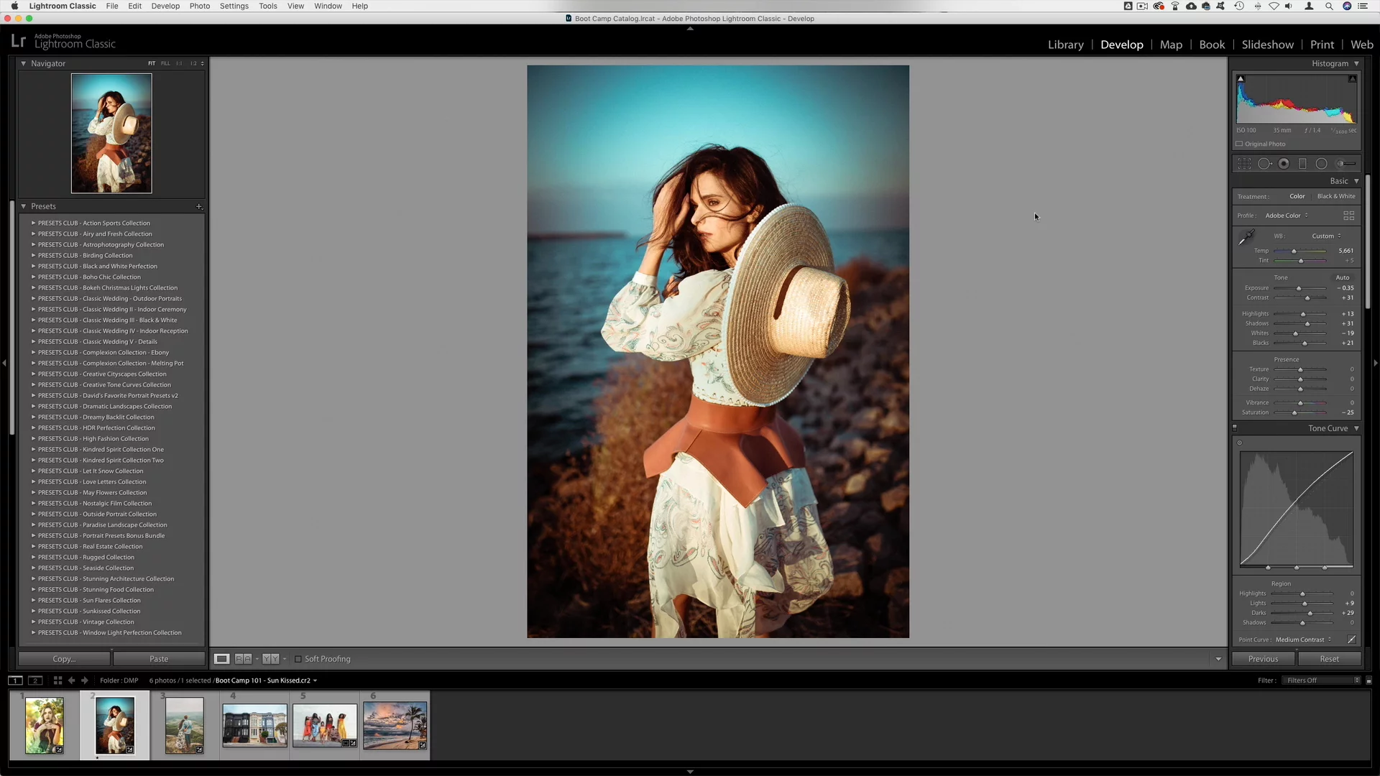Select the Spot Removal tool
This screenshot has width=1380, height=776.
point(1264,164)
